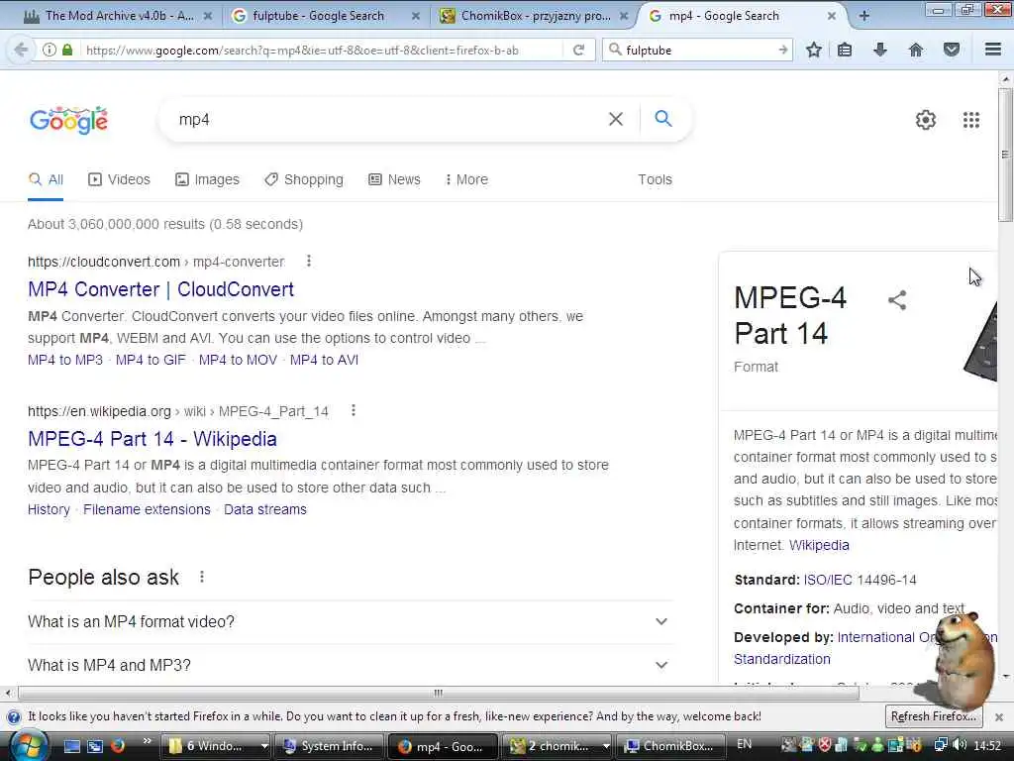The height and width of the screenshot is (761, 1014).
Task: Open MPEG-4 Part 14 - Wikipedia result
Action: tap(152, 439)
